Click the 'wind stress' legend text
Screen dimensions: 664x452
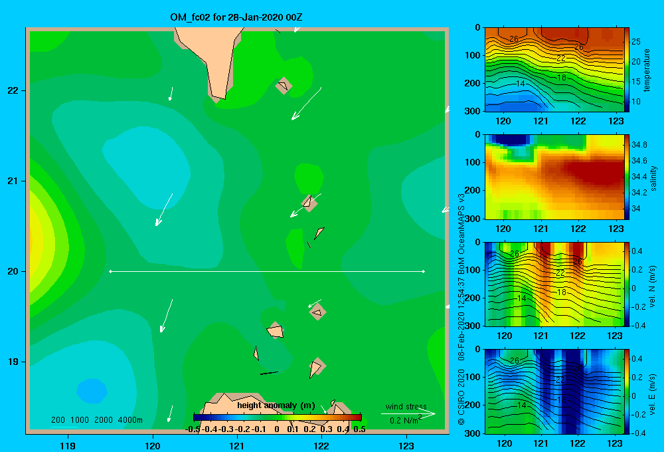[406, 406]
